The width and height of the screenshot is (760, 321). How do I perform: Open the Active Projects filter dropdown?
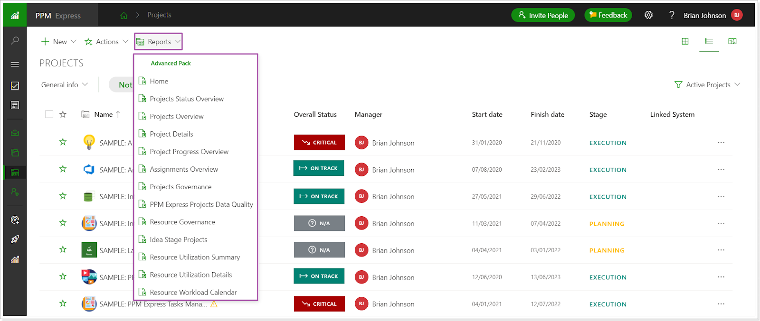click(707, 85)
